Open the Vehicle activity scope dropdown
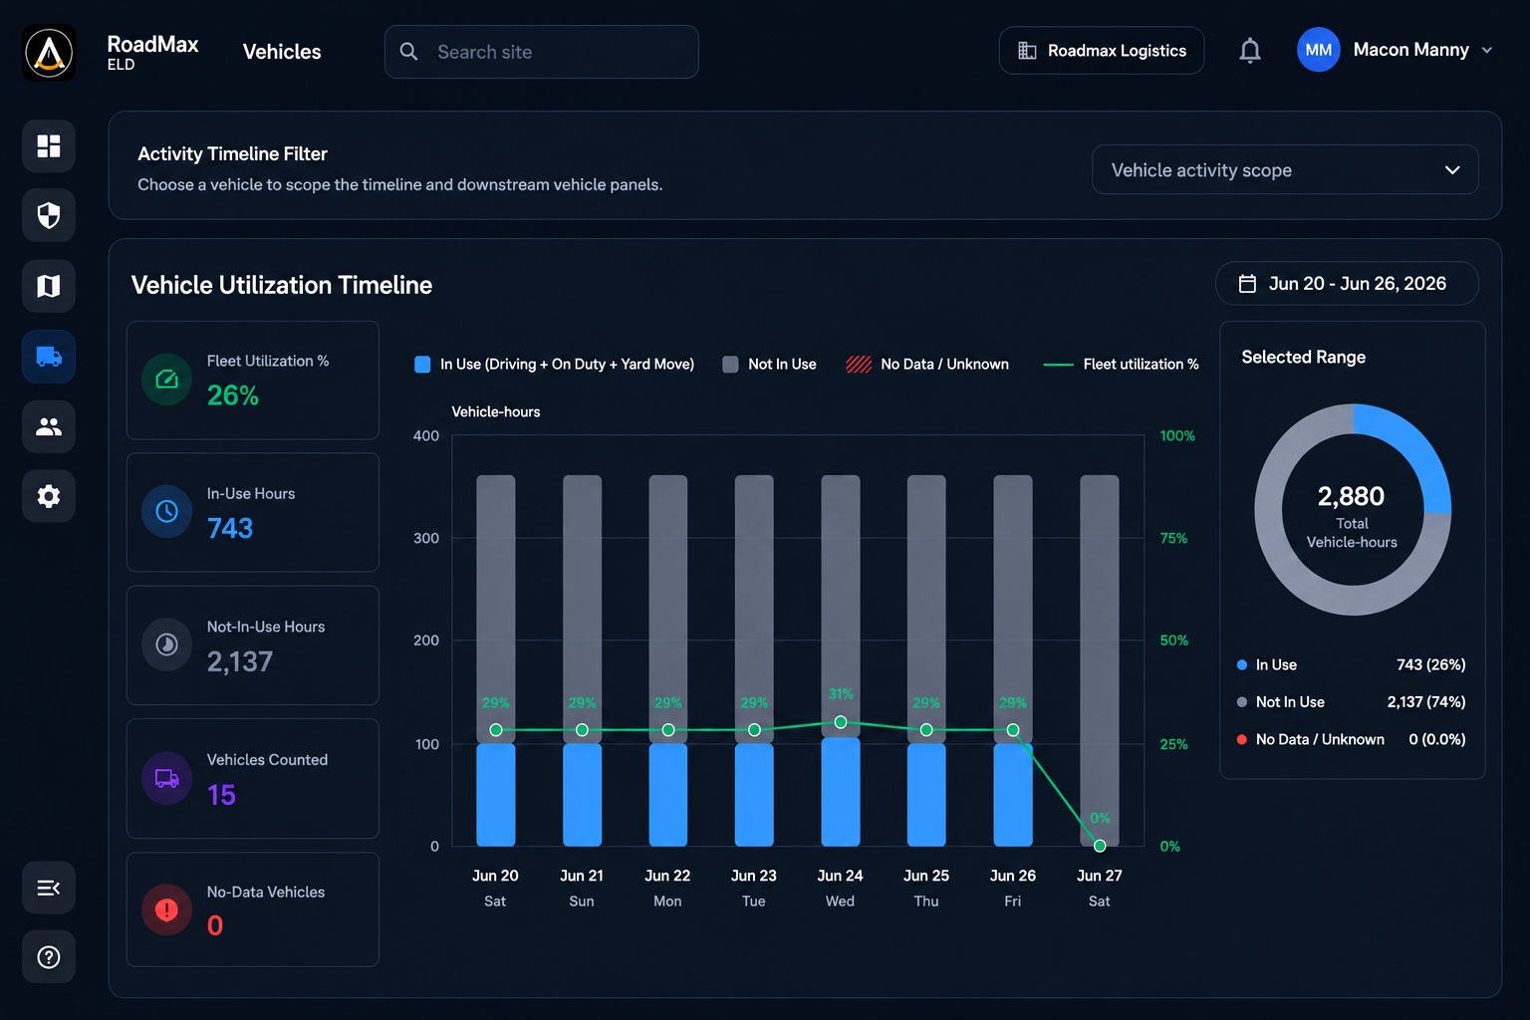The width and height of the screenshot is (1530, 1020). pos(1285,170)
